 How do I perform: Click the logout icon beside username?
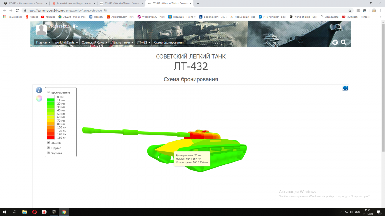pyautogui.click(x=75, y=27)
